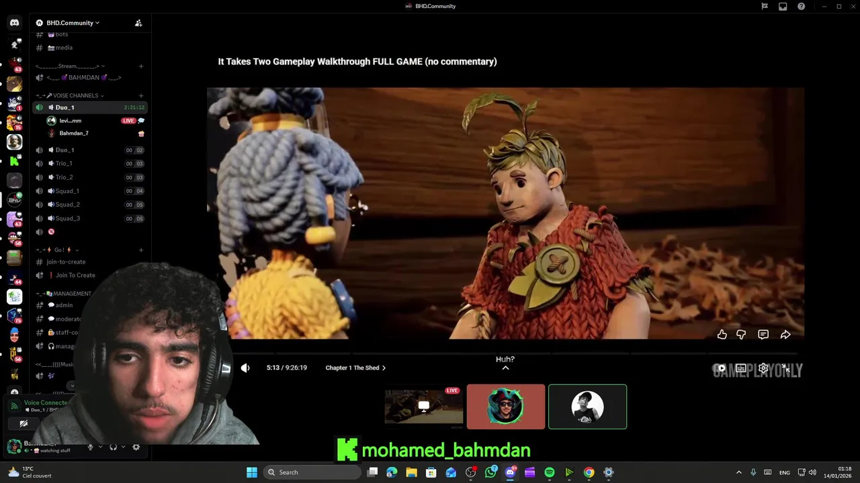Share the video using the arrow icon
Viewport: 860px width, 483px height.
tap(785, 334)
